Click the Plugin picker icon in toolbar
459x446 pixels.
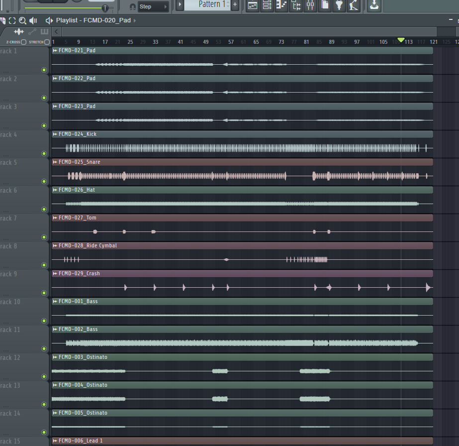click(x=339, y=5)
